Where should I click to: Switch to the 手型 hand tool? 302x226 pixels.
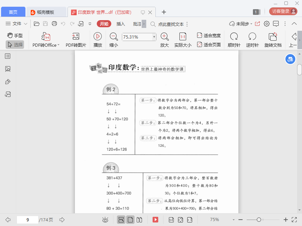15,35
